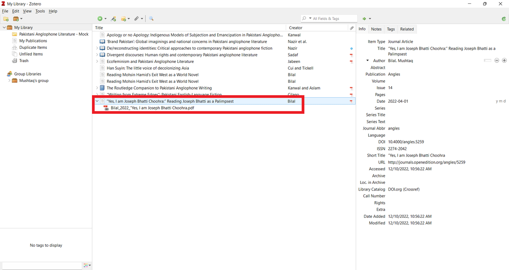Click the tag selector filter field

click(41, 266)
